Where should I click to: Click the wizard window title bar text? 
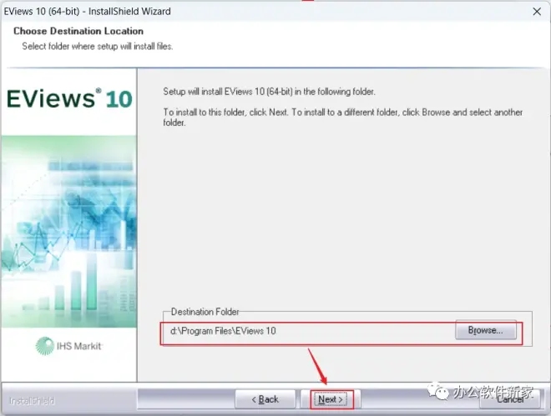[x=87, y=12]
